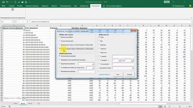Image resolution: width=193 pixels, height=108 pixels.
Task: Switch to the Данные ribbon tab
Action: 54,6
